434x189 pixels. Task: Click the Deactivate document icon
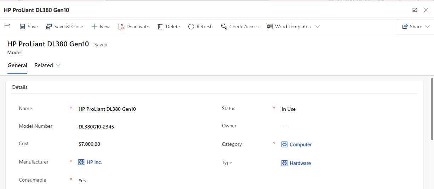(121, 27)
